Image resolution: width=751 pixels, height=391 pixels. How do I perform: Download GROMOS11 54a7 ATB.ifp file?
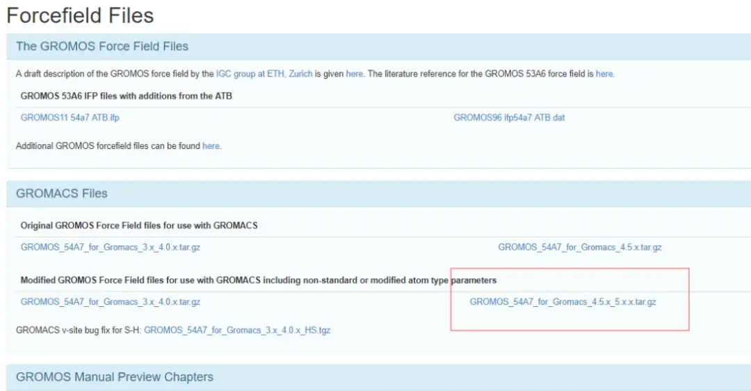pos(70,118)
